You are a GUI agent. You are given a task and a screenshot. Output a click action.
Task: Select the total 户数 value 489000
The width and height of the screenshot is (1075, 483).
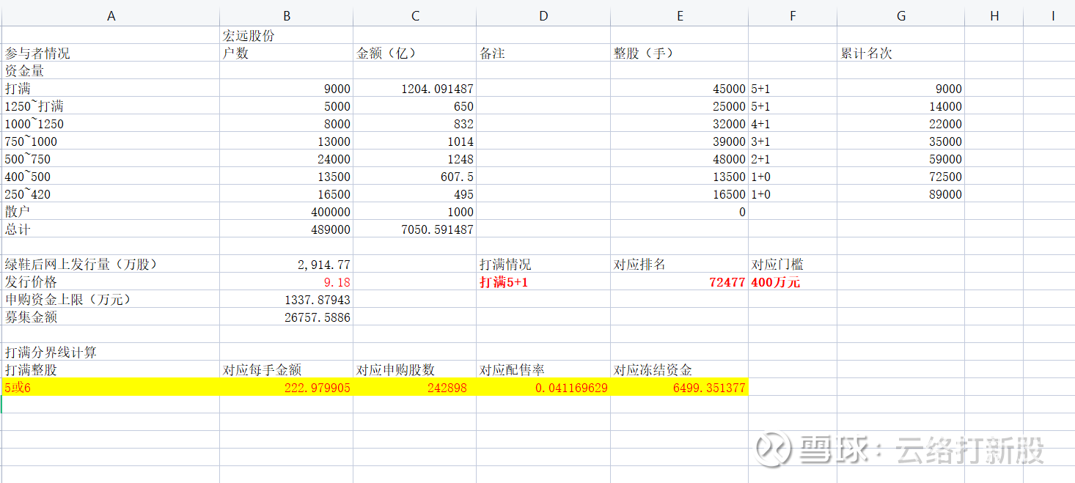[286, 229]
